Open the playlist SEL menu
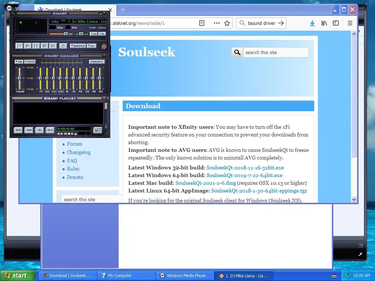Viewport: 375px width, 281px height. point(40,130)
